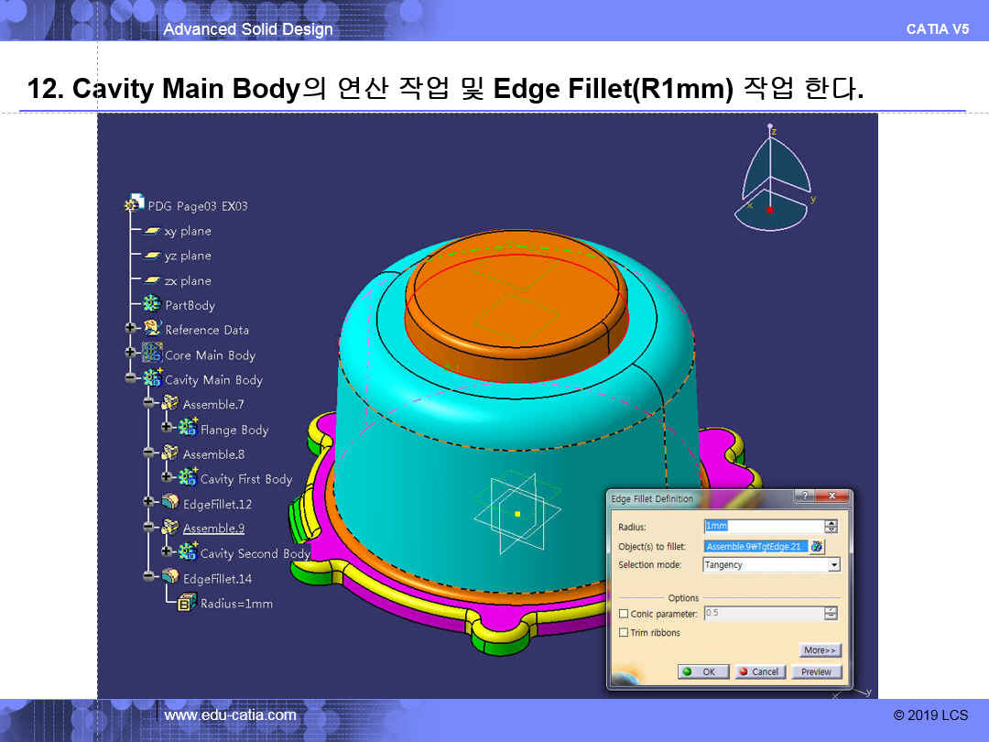Image resolution: width=989 pixels, height=742 pixels.
Task: Select Assemble.9 in the specification tree
Action: (212, 529)
